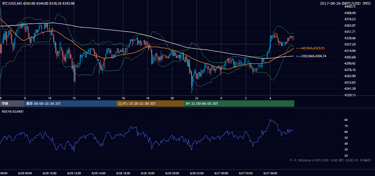
Task: Click price axis value 4400.75
Action: tap(350, 6)
